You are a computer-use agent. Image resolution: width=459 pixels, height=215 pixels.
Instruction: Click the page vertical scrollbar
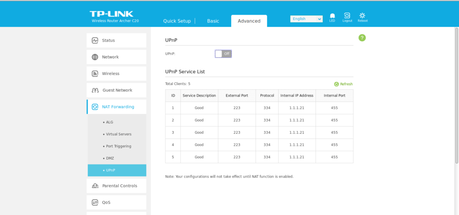coord(456,89)
